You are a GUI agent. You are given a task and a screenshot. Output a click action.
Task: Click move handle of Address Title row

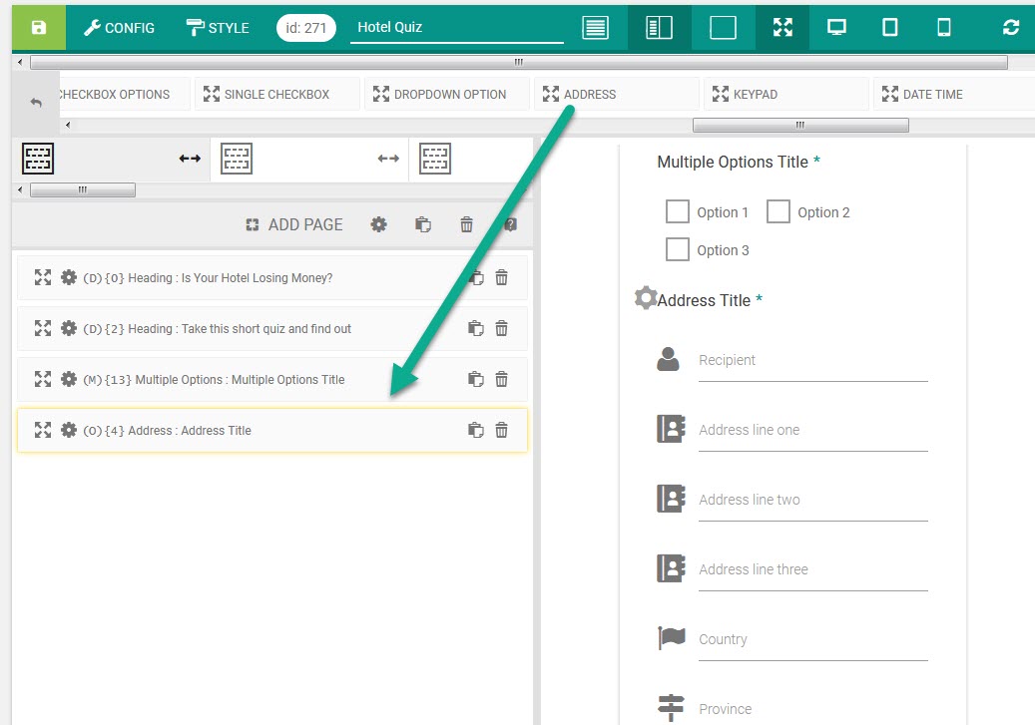(43, 430)
